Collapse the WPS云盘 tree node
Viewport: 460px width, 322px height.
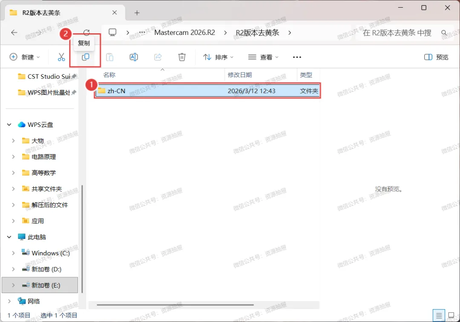[9, 125]
